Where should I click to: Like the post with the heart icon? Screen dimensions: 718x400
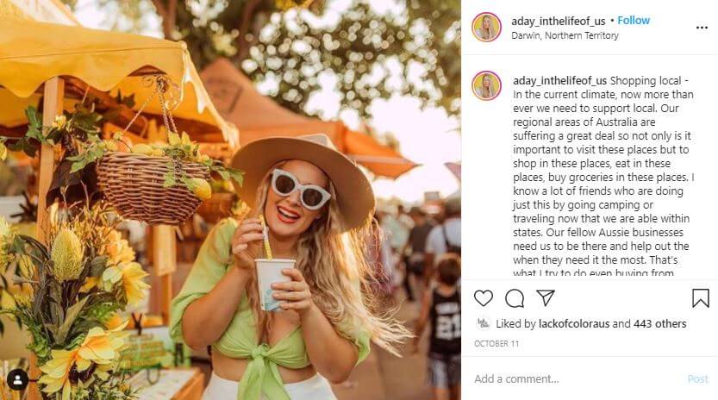483,298
